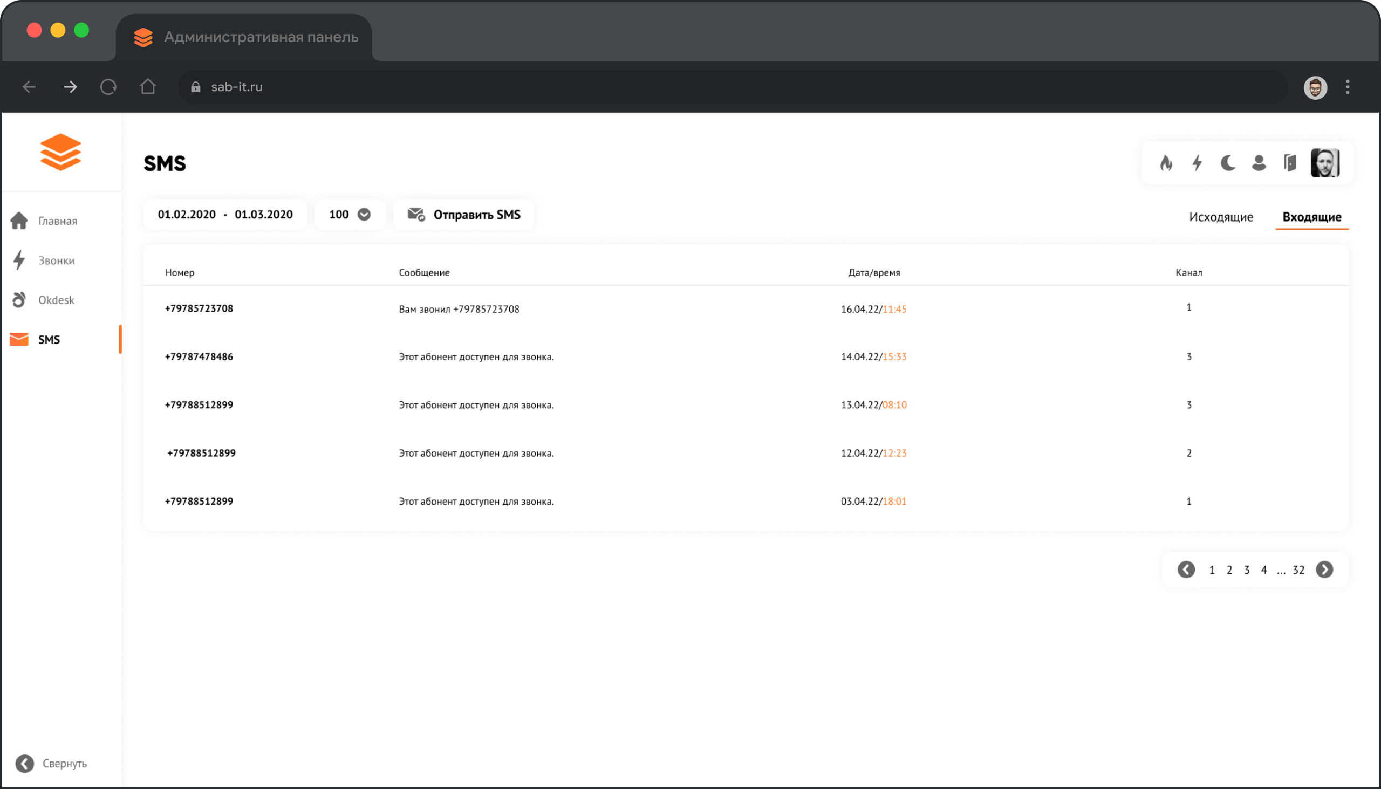1381x789 pixels.
Task: Click the user silhouette icon in top toolbar
Action: [x=1259, y=163]
